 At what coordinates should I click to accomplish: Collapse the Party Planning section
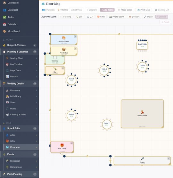tap(35, 174)
